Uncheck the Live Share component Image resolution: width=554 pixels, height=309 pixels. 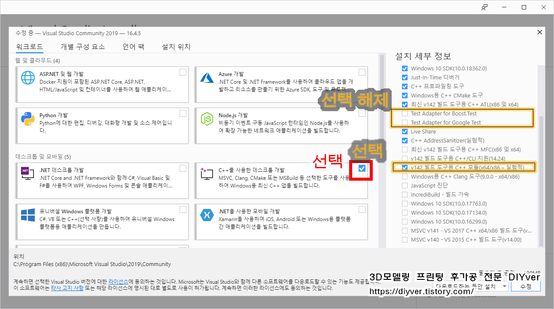(x=405, y=132)
